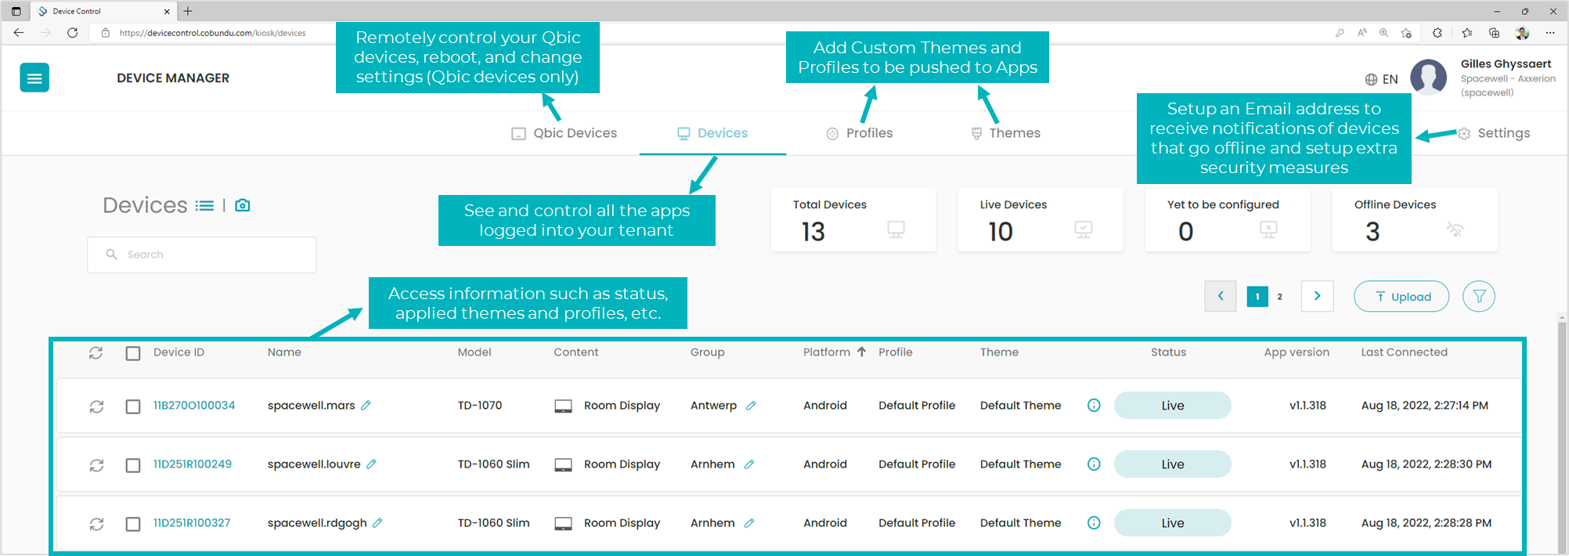Refresh device 11D251R100327 row

tap(96, 524)
